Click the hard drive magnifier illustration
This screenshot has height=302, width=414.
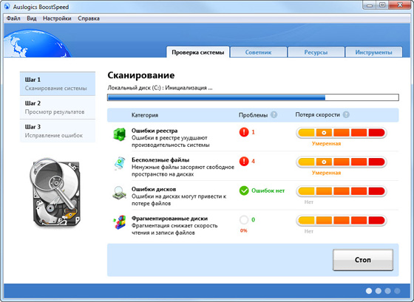coord(55,192)
